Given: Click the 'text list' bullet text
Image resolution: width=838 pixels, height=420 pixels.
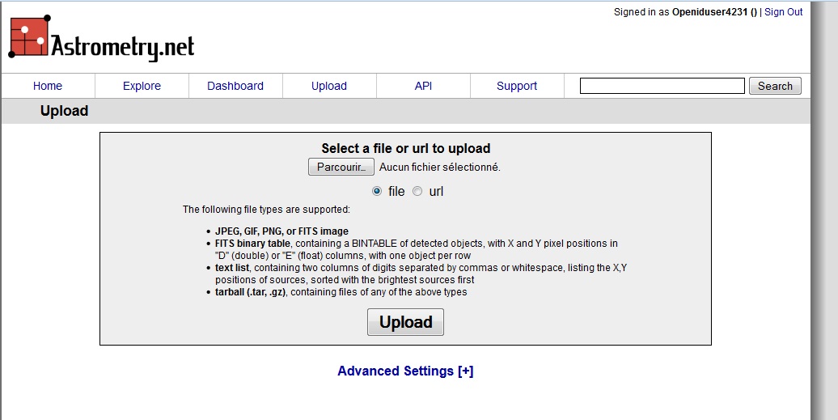Looking at the screenshot, I should [232, 268].
